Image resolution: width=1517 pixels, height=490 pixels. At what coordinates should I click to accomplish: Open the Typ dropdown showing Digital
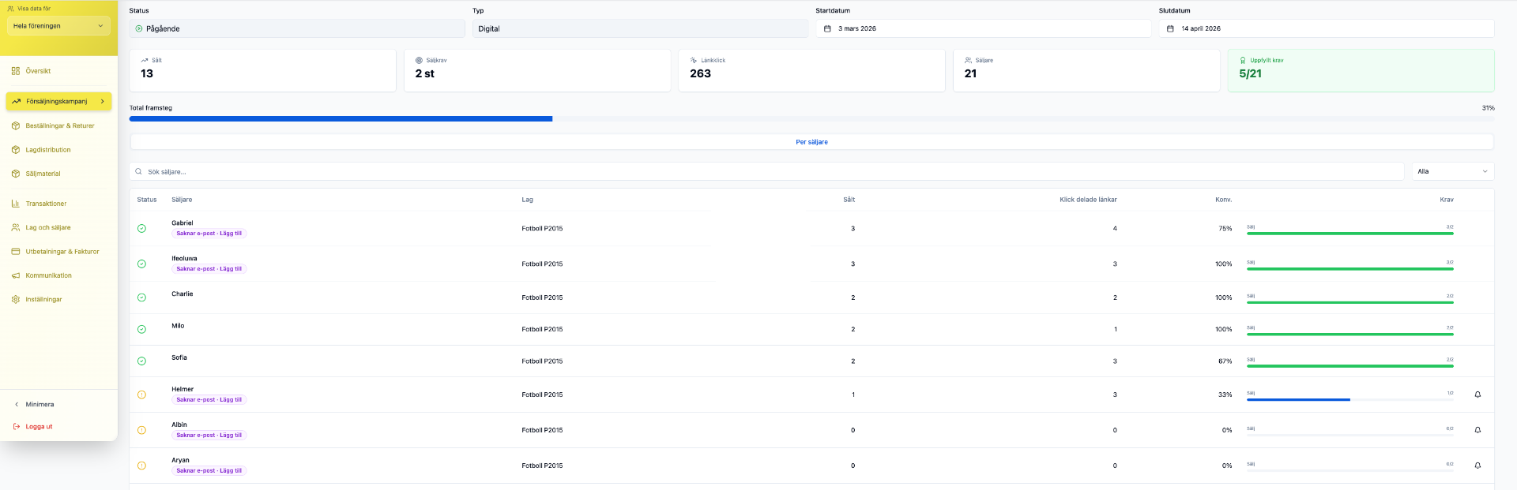[x=640, y=28]
